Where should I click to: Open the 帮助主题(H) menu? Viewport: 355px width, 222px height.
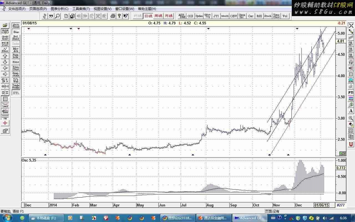click(x=147, y=9)
